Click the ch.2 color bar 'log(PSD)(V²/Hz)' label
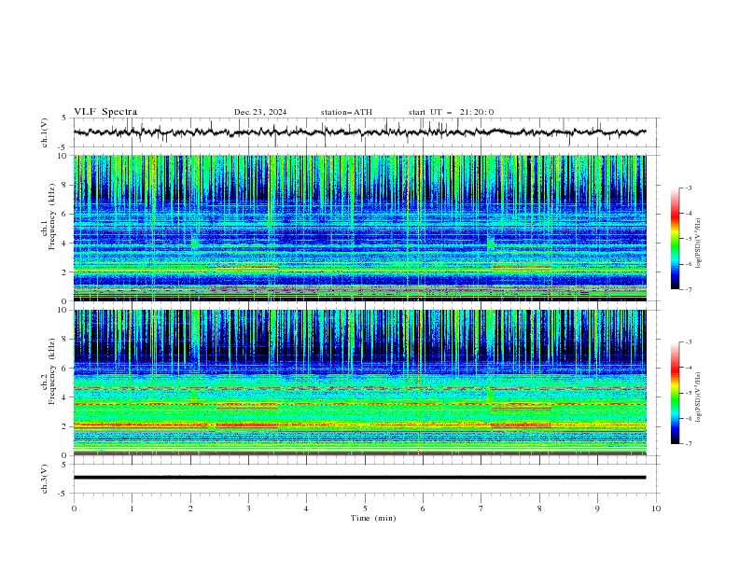 click(698, 397)
